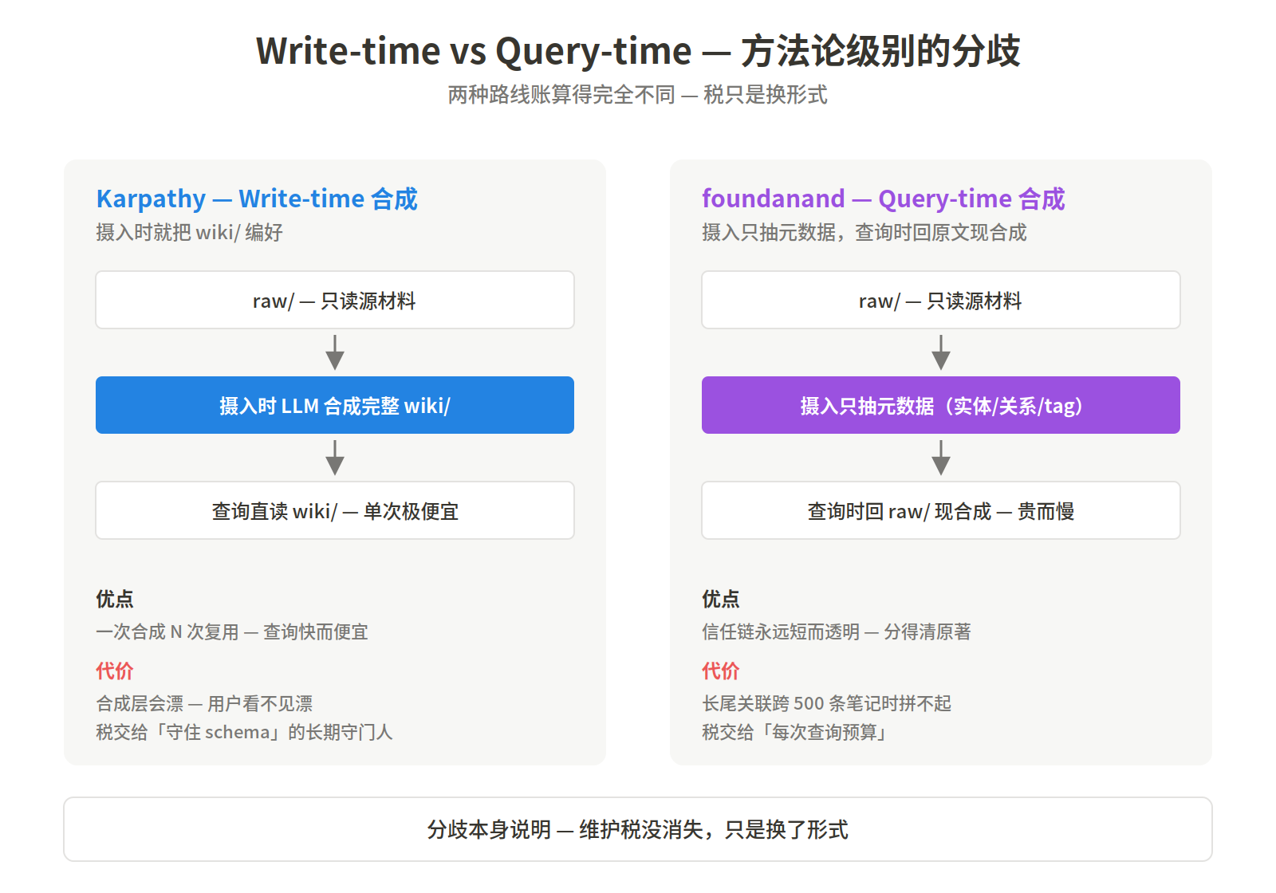Click red '代价' label in foundanand panel
1276x893 pixels.
(x=721, y=671)
